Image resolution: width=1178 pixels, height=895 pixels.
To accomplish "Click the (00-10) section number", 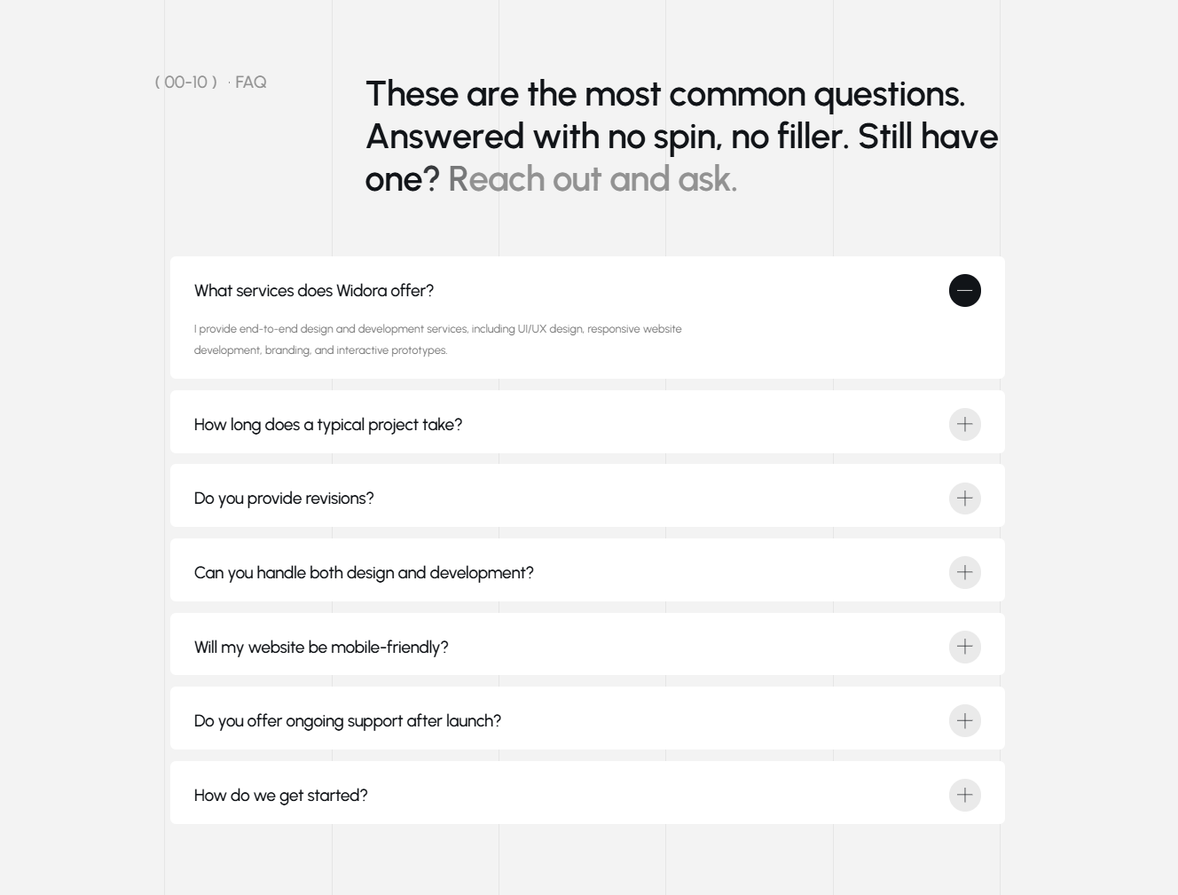I will coord(186,82).
